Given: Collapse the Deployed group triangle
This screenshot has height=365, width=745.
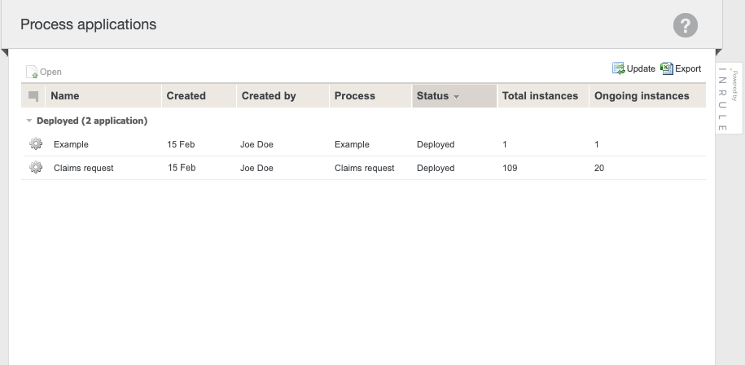Looking at the screenshot, I should [x=29, y=121].
